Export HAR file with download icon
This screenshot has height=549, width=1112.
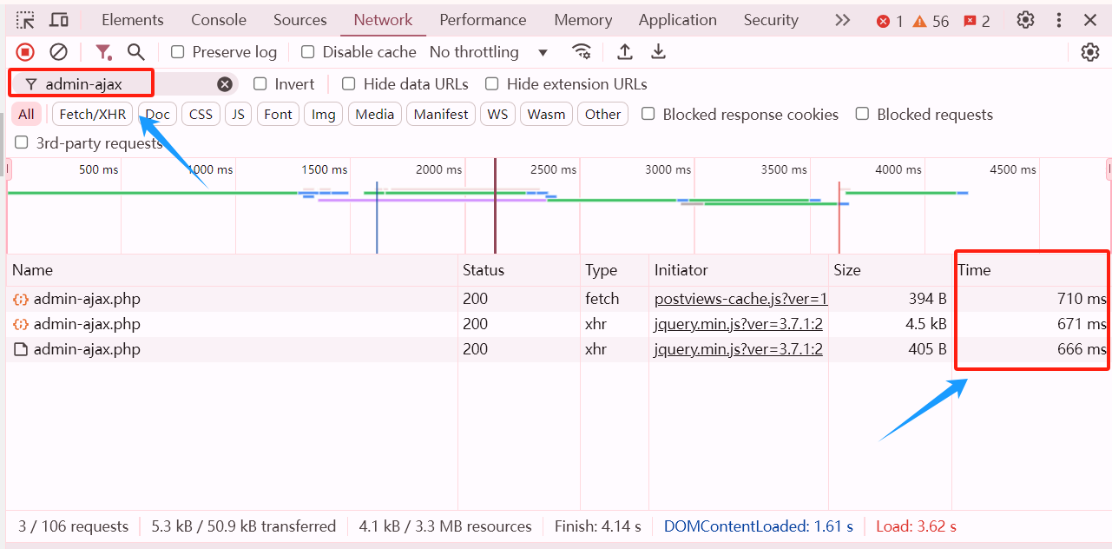(658, 52)
